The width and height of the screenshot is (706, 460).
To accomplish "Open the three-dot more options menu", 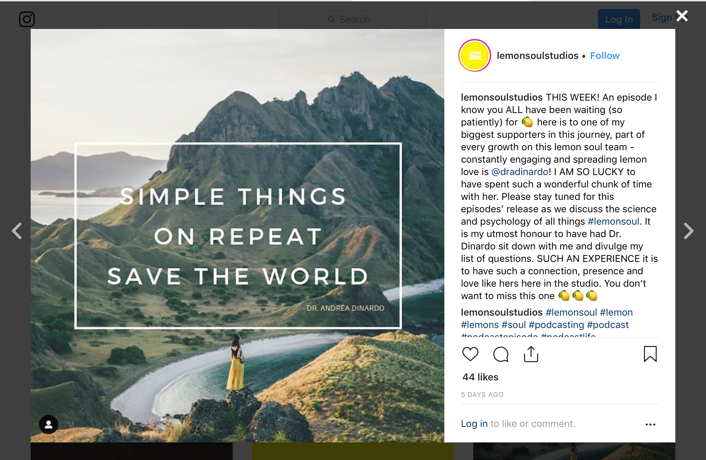I will coord(650,424).
